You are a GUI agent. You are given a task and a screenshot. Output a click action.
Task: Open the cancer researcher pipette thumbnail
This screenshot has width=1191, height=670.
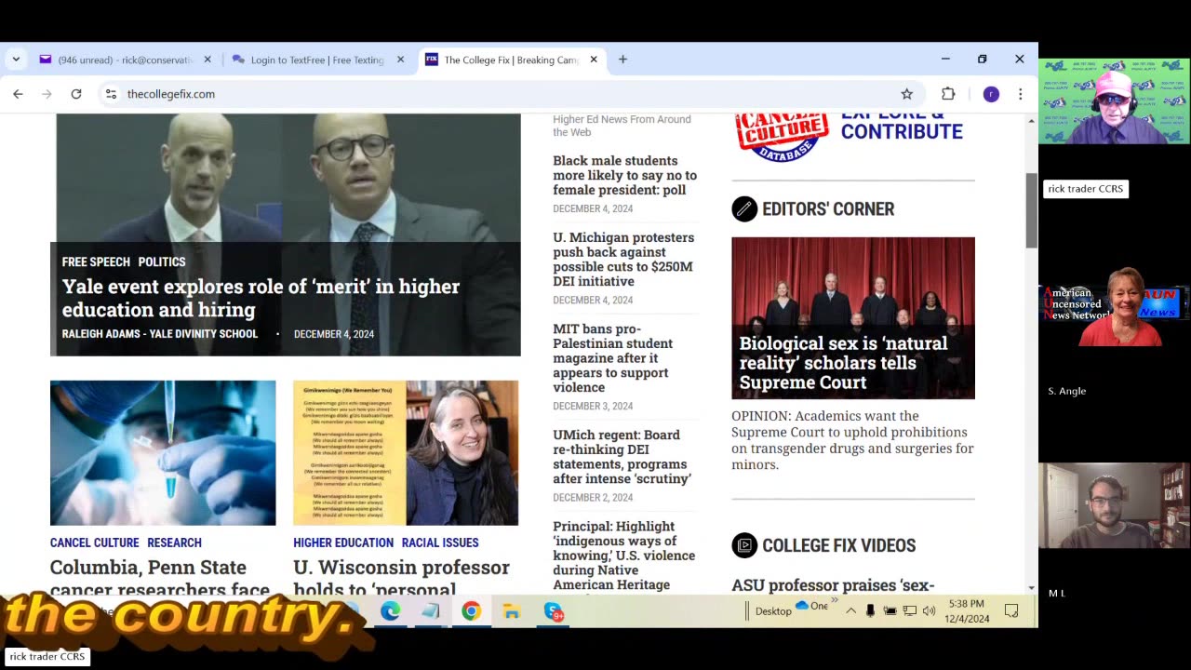coord(163,452)
